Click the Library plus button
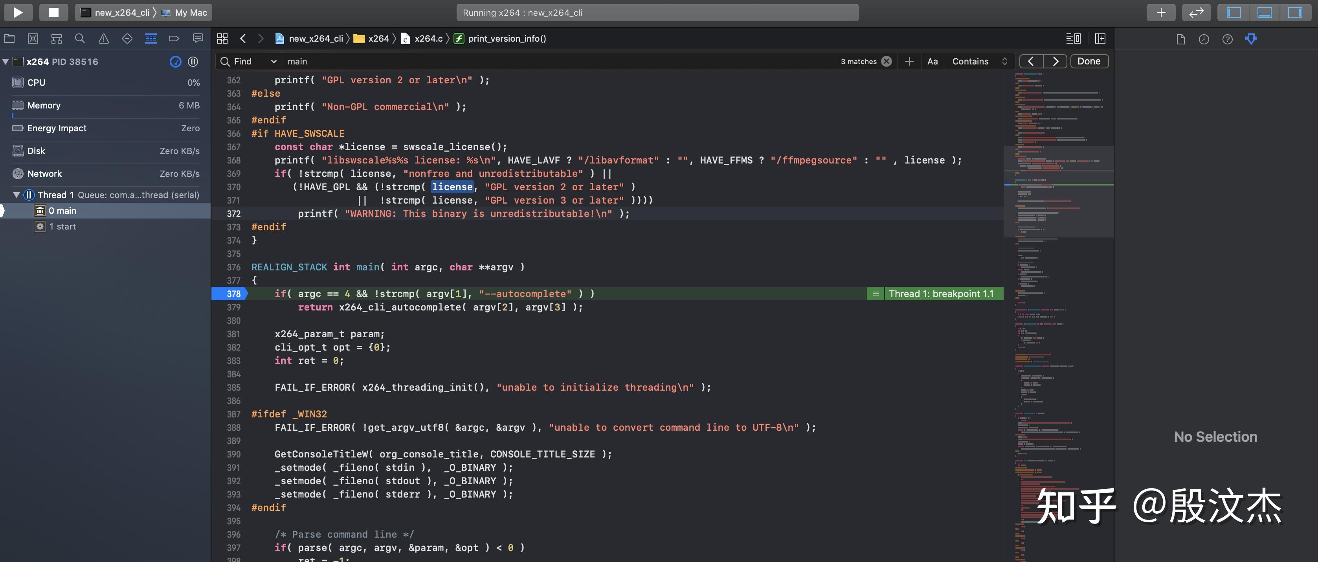 [x=1161, y=12]
